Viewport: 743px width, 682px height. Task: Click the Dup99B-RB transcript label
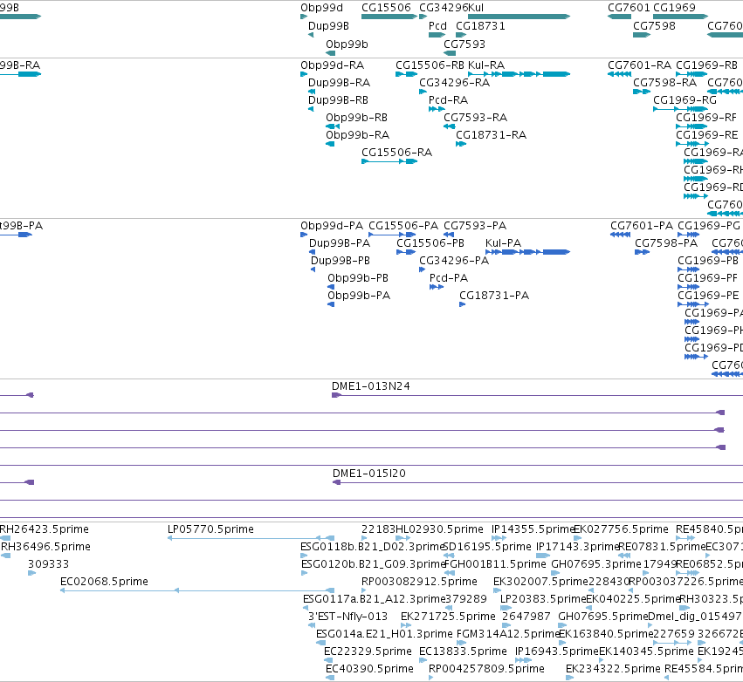point(338,100)
